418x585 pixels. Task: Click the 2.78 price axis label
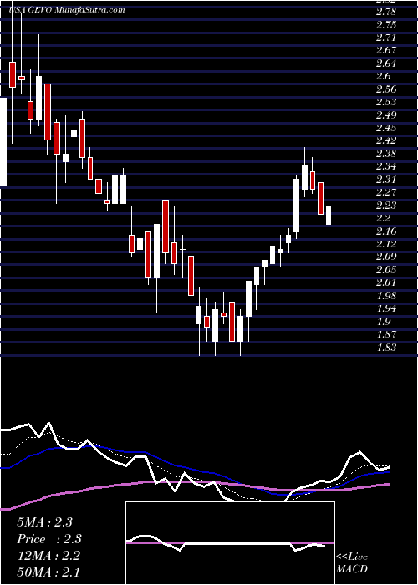pos(386,12)
